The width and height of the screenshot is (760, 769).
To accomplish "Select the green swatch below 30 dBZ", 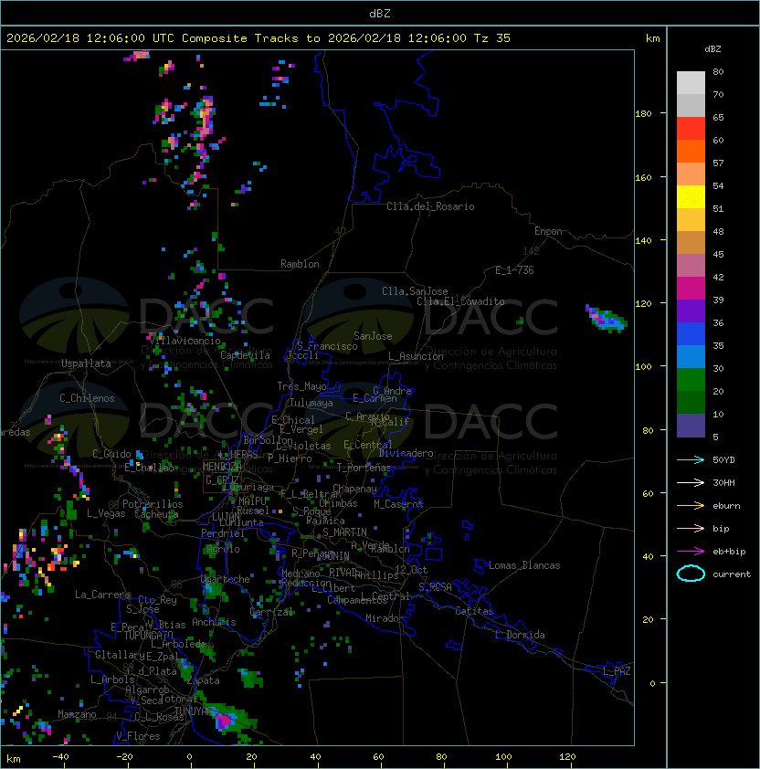I will [x=691, y=379].
